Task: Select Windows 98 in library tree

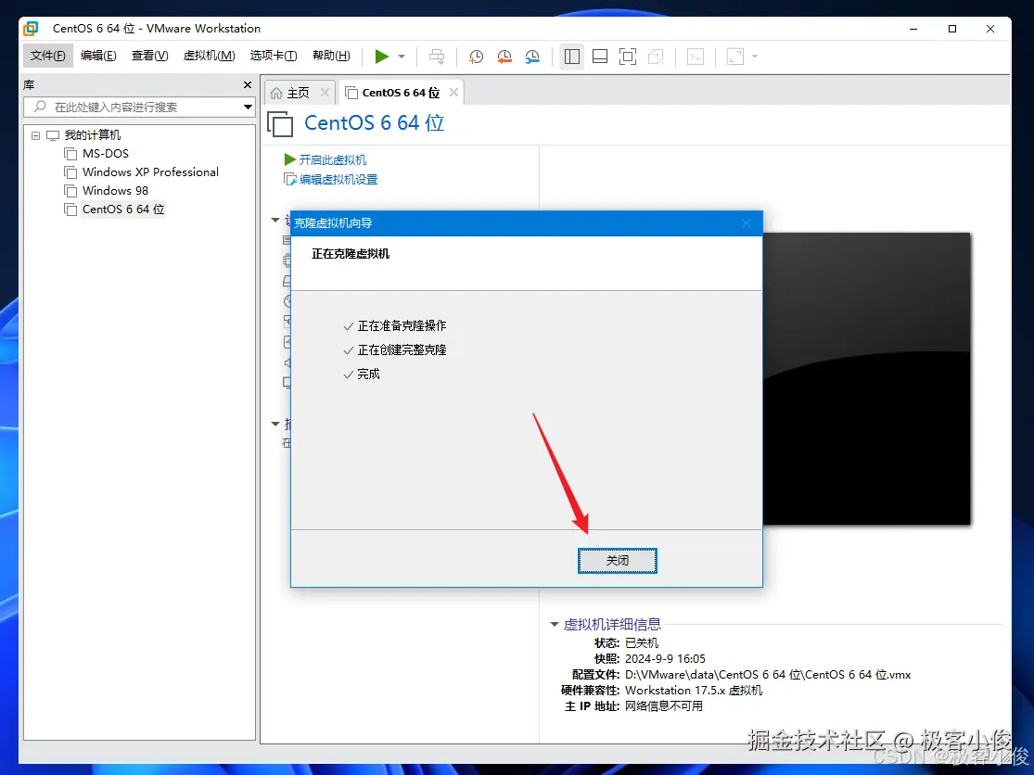Action: tap(115, 190)
